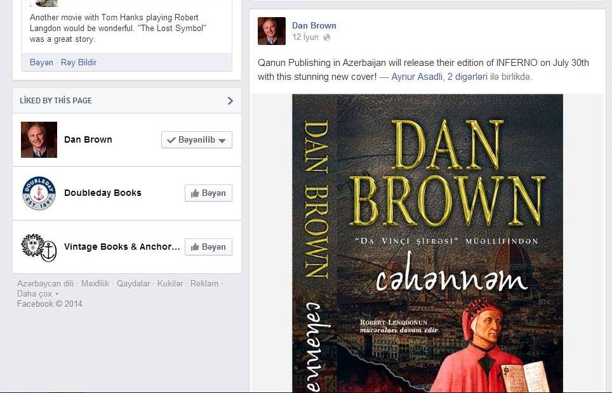The width and height of the screenshot is (612, 393).
Task: Show the 2 digərləri tagged people
Action: point(467,77)
